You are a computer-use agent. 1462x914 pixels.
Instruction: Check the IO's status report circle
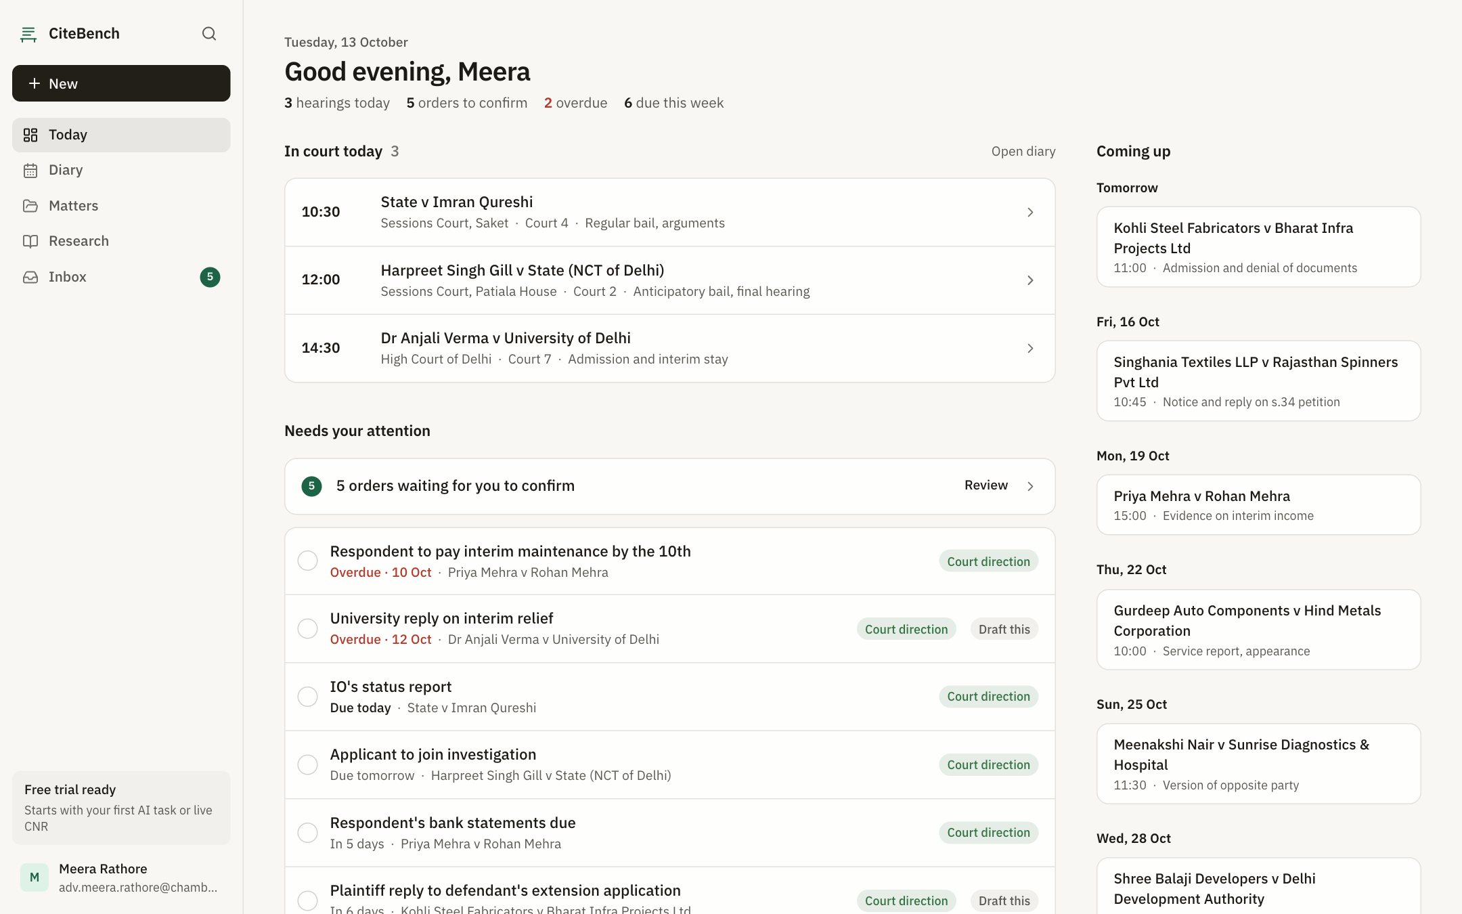(308, 697)
